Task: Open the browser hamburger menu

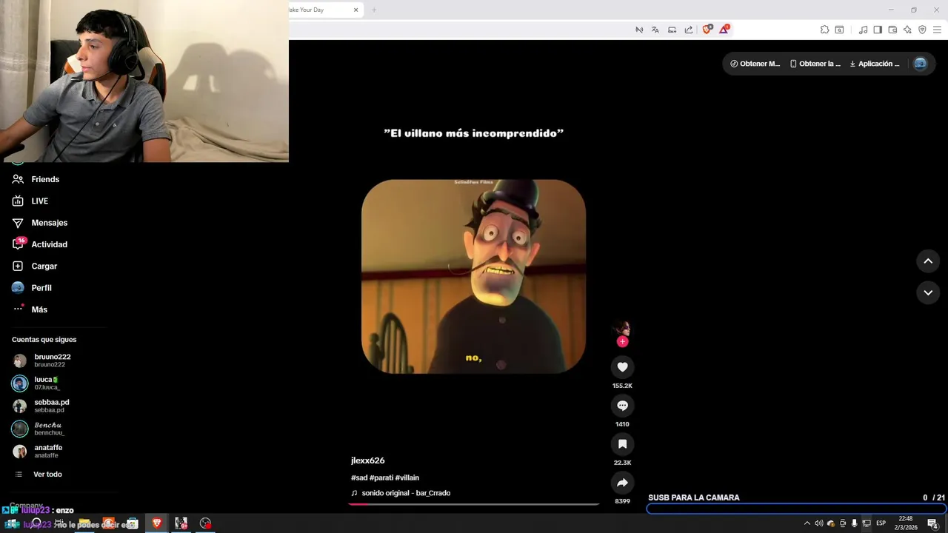Action: coord(937,30)
